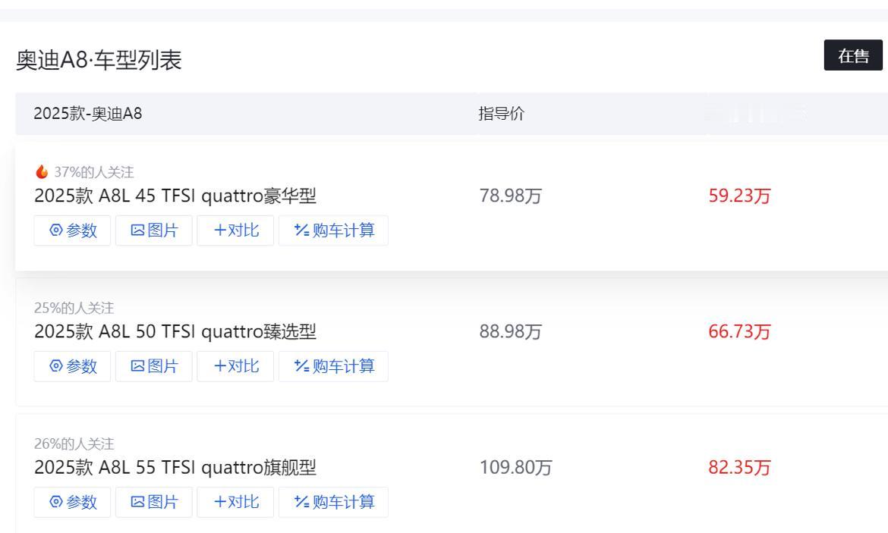
Task: Select the 在售 tab
Action: point(853,55)
